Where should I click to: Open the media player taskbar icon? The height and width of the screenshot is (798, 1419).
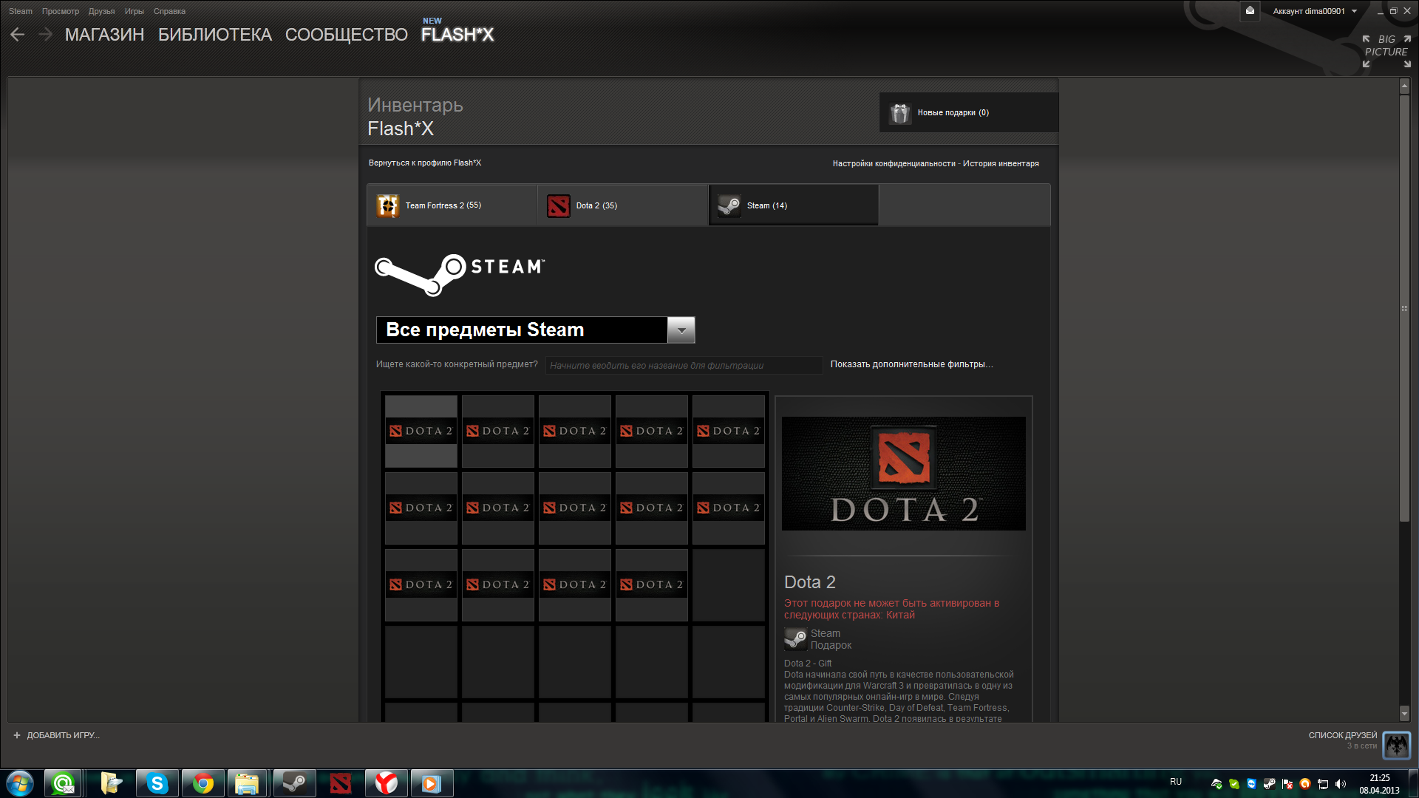coord(432,783)
